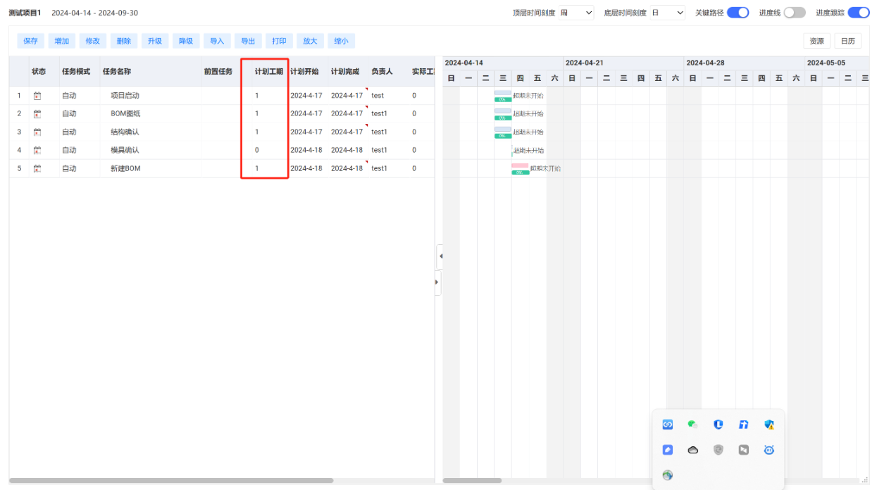Promote the task with the 升级 button
The width and height of the screenshot is (877, 490).
[155, 41]
